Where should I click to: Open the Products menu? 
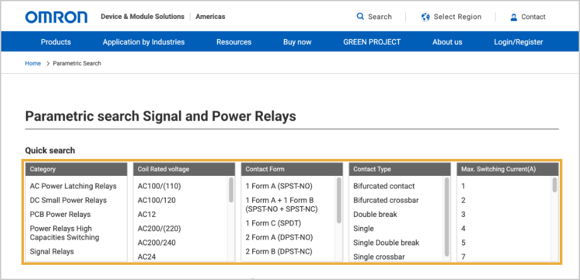click(56, 42)
